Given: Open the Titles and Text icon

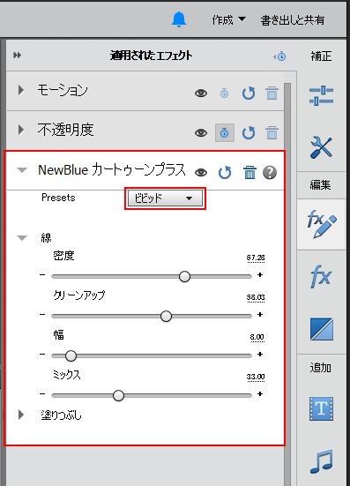Looking at the screenshot, I should (x=322, y=408).
